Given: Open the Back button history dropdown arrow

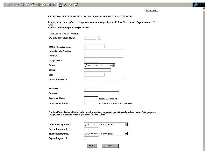Looking at the screenshot, I should click(11, 5).
